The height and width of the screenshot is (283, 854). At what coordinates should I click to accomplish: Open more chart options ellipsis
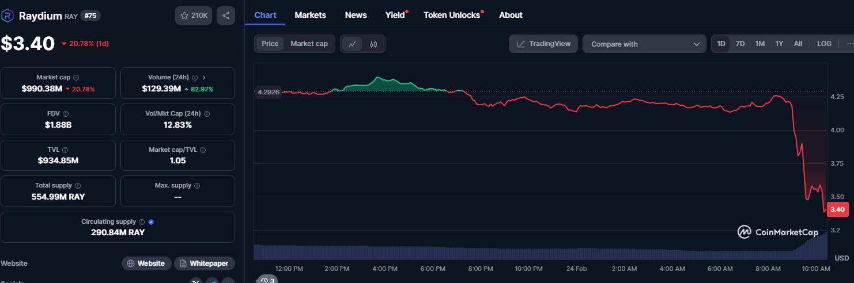coord(850,44)
